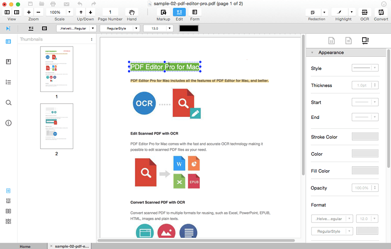Show document info from sidebar icon

8,123
